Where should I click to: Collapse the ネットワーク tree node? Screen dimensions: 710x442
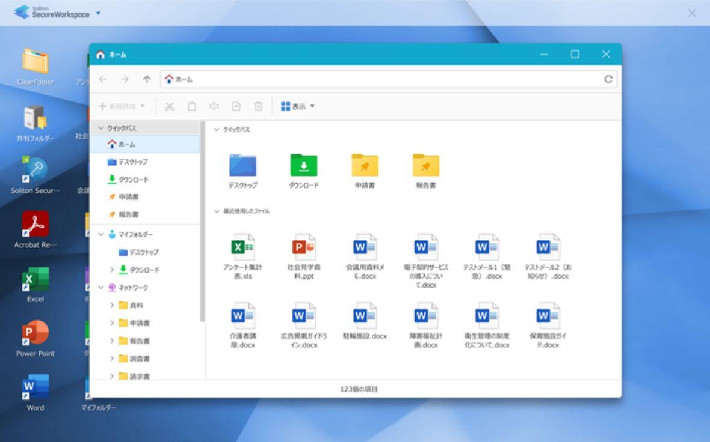pos(101,288)
